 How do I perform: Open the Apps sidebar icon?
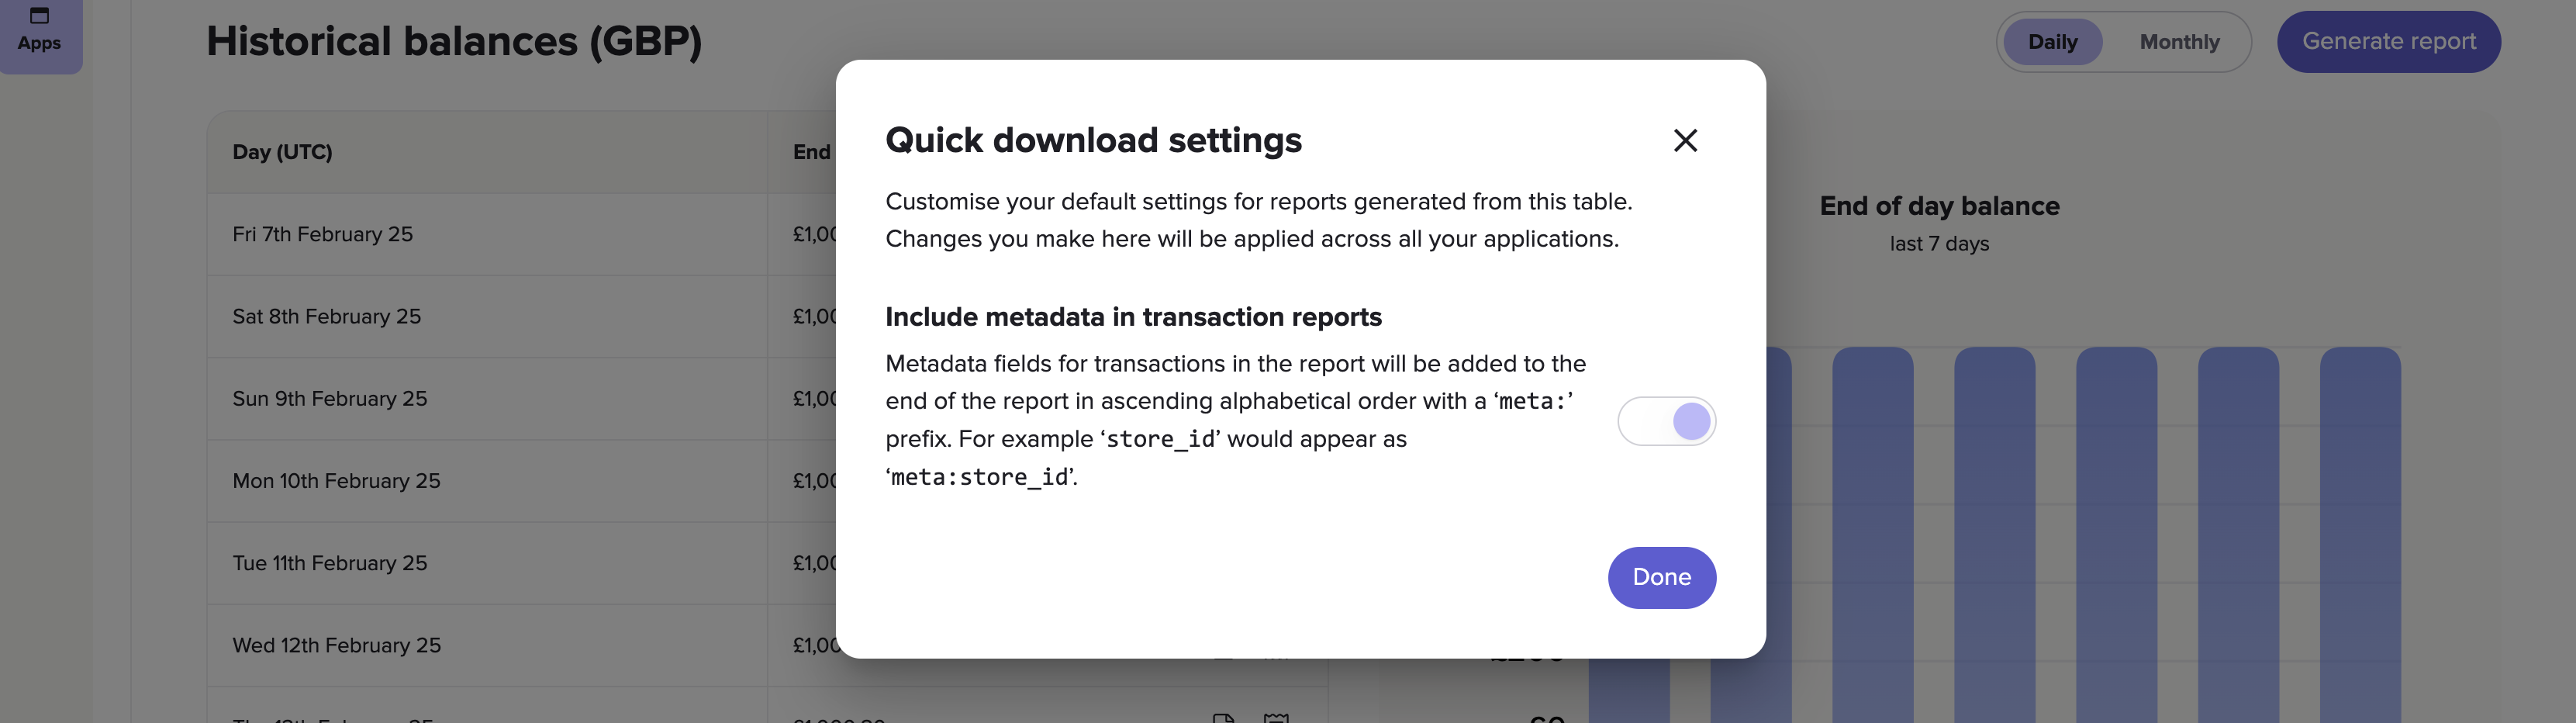point(39,30)
